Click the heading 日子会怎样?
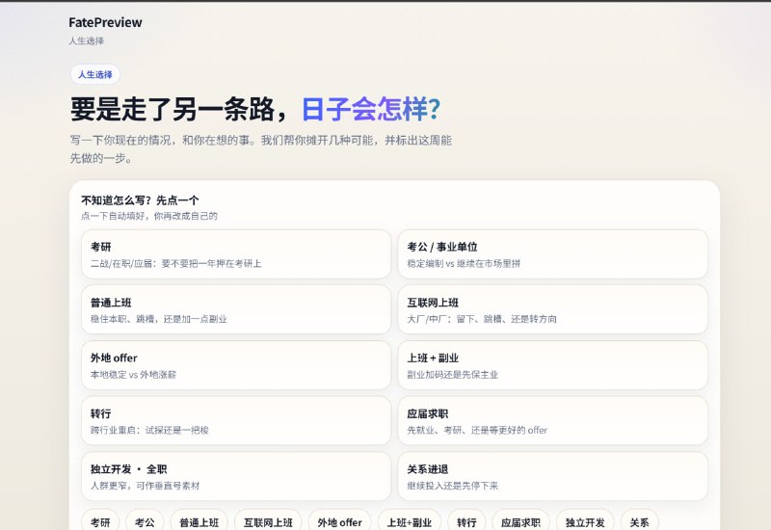This screenshot has height=530, width=771. point(371,109)
